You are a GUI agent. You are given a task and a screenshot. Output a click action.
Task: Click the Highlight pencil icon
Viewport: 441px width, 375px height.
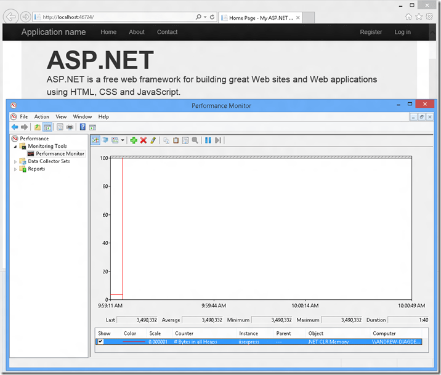[x=153, y=140]
